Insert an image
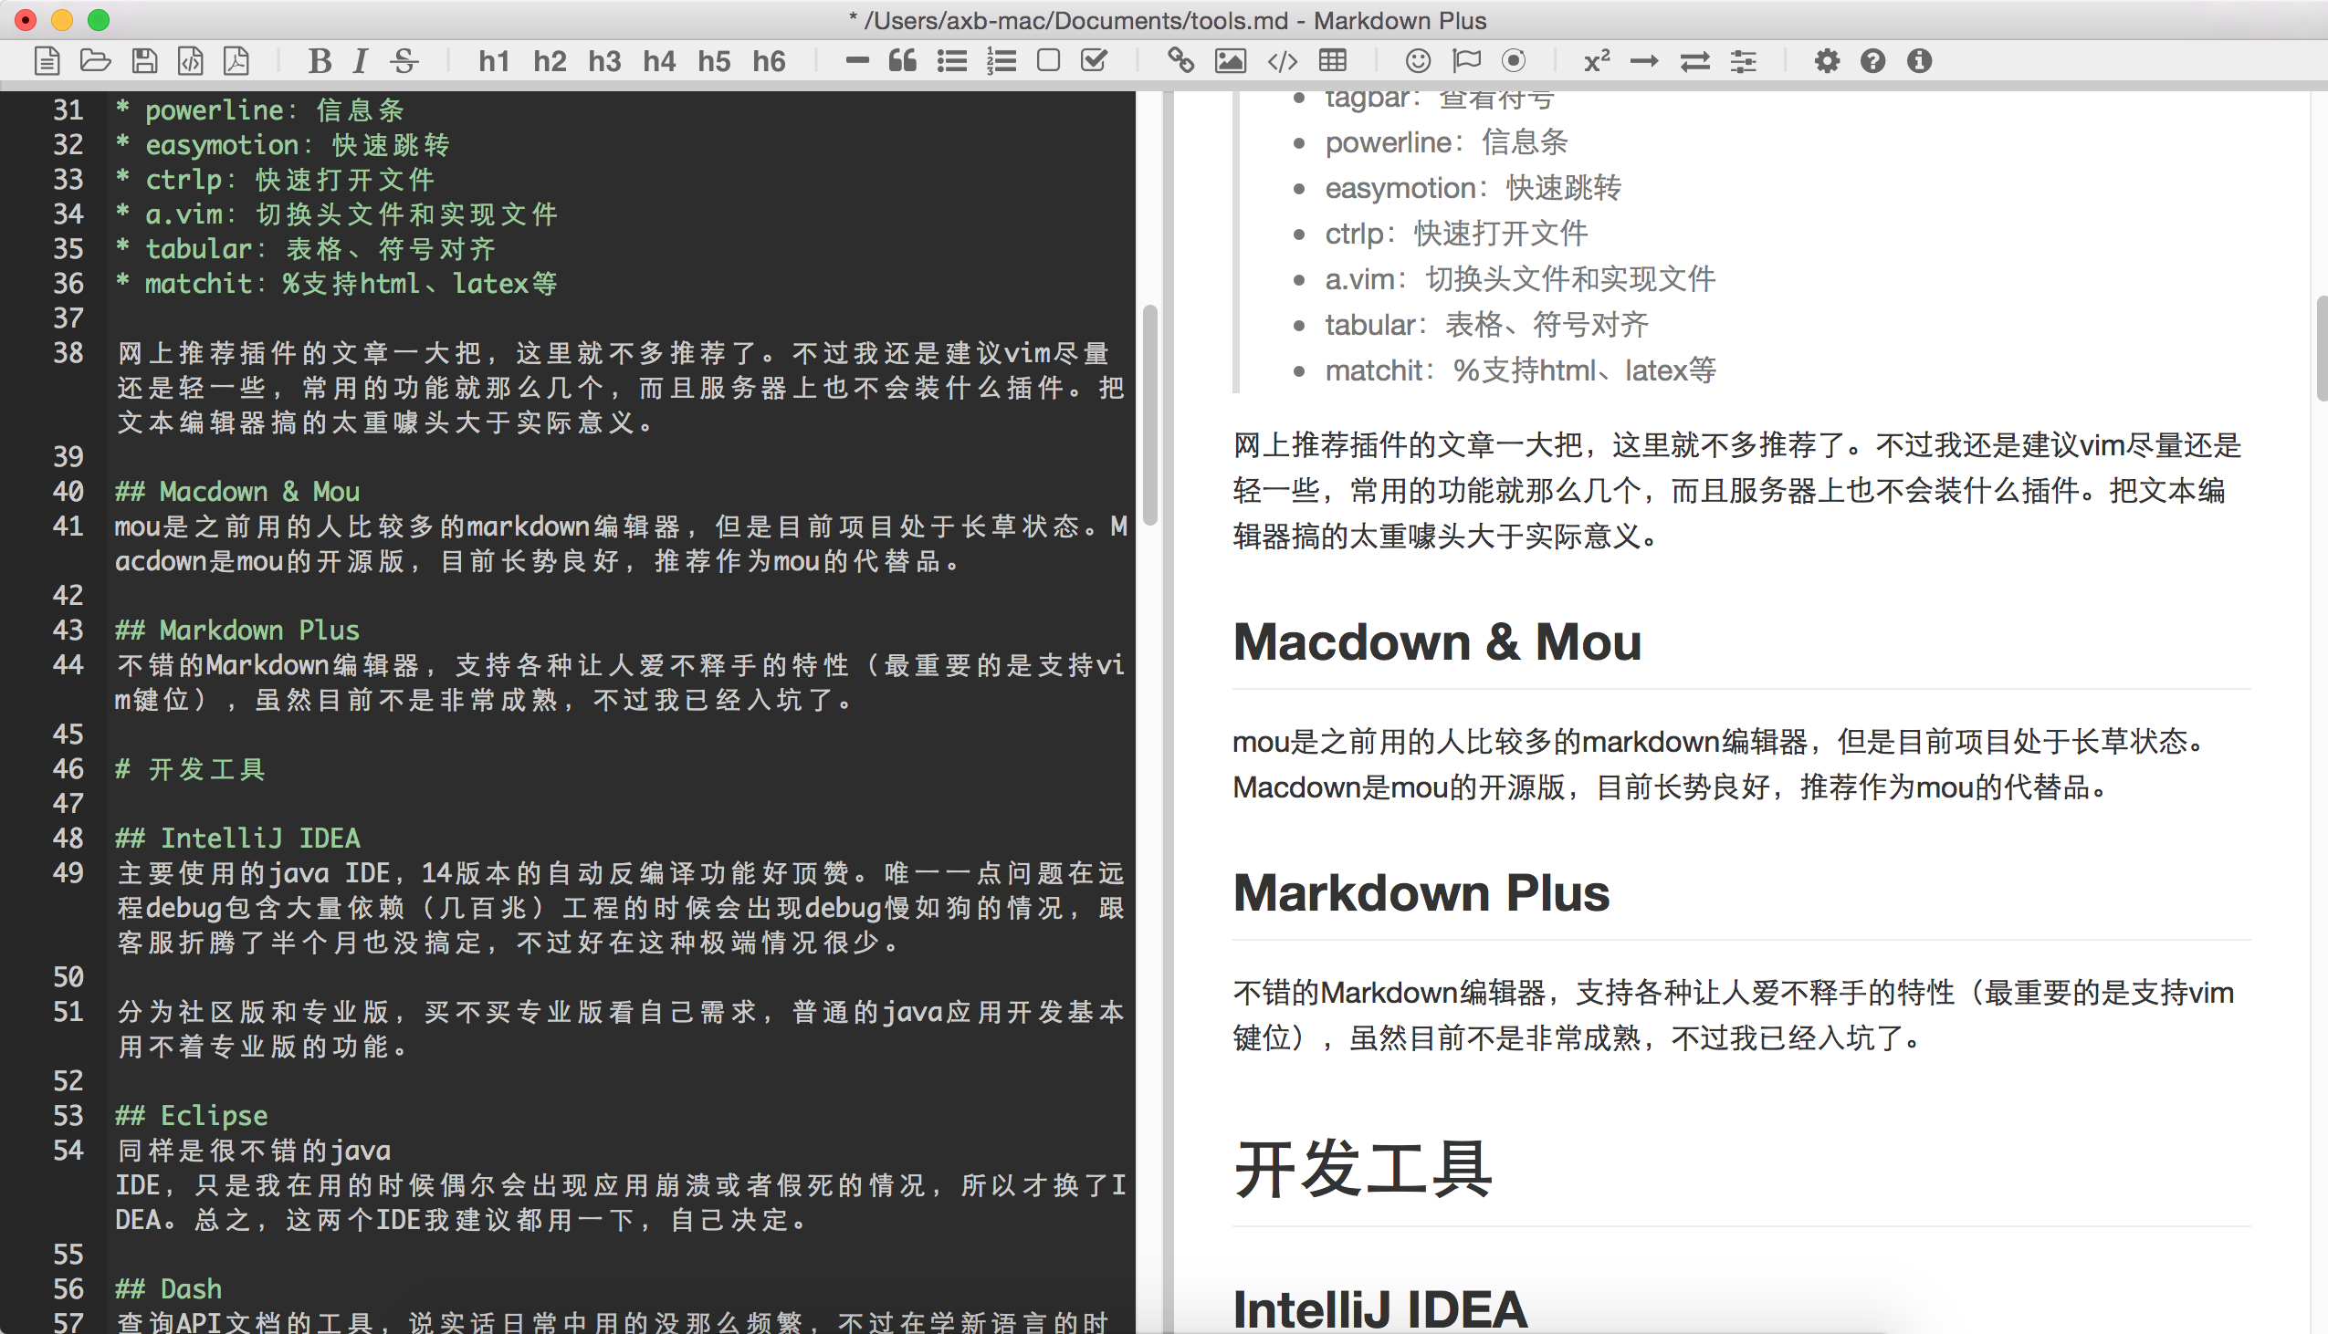The image size is (2328, 1334). pyautogui.click(x=1230, y=61)
